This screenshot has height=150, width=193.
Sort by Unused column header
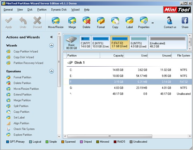[160, 55]
